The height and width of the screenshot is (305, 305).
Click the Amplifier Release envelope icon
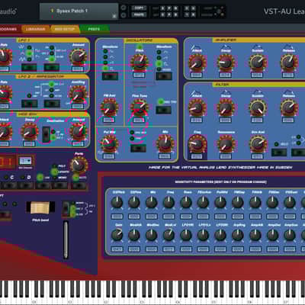coord(288,47)
